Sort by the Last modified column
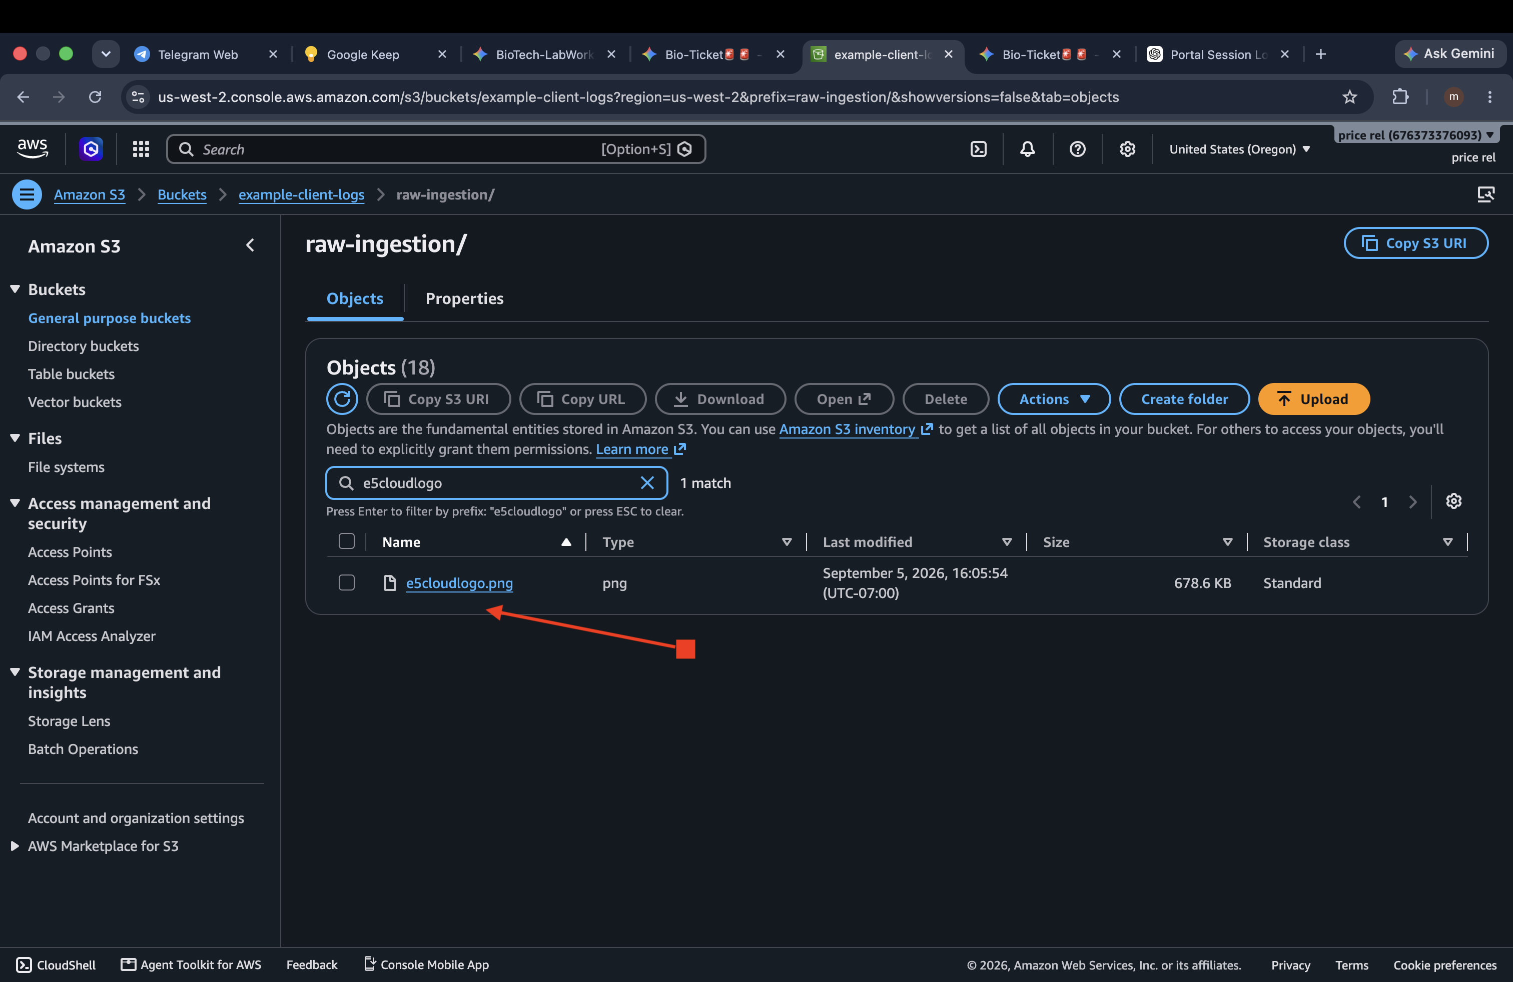The width and height of the screenshot is (1513, 982). (x=1006, y=542)
